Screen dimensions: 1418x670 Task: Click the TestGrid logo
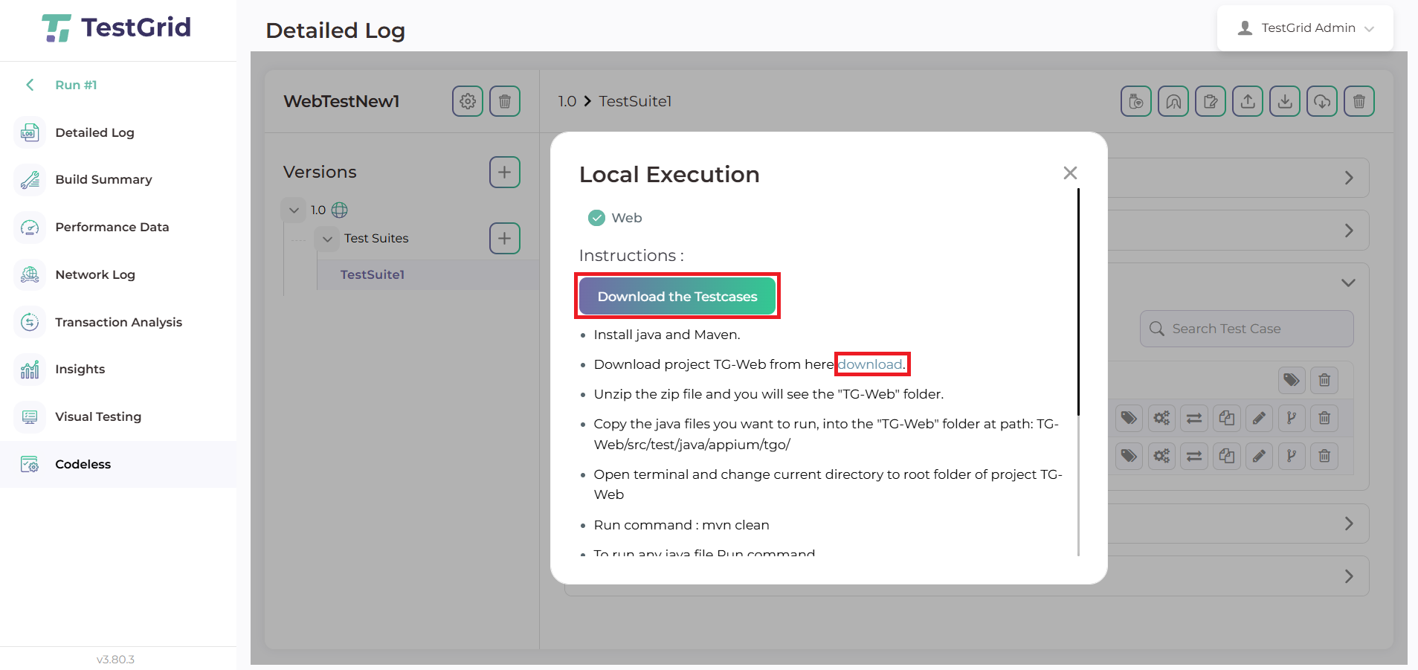[x=117, y=28]
